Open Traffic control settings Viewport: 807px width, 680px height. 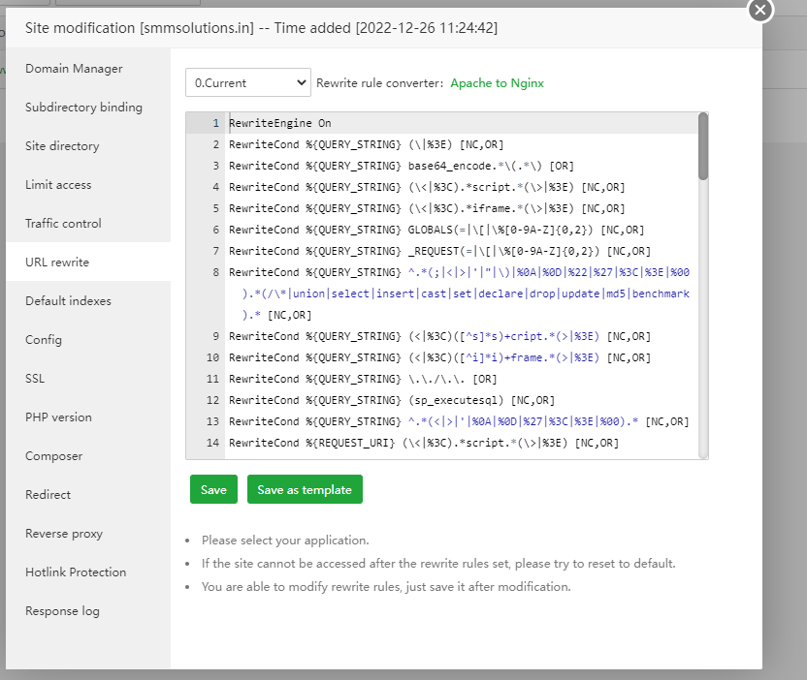63,224
